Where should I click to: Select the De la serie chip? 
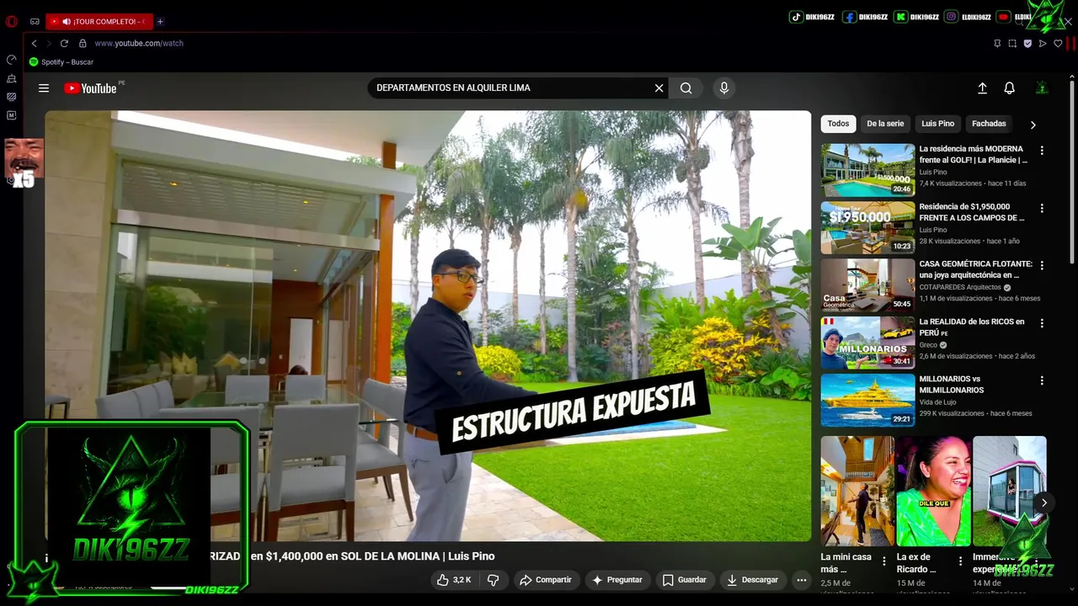click(885, 124)
